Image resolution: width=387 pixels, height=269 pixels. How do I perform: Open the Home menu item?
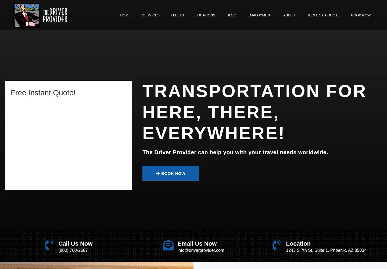click(126, 15)
